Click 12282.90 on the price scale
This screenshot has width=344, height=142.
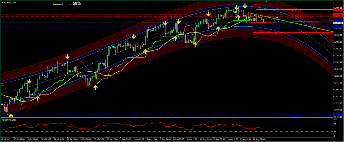pyautogui.click(x=339, y=76)
